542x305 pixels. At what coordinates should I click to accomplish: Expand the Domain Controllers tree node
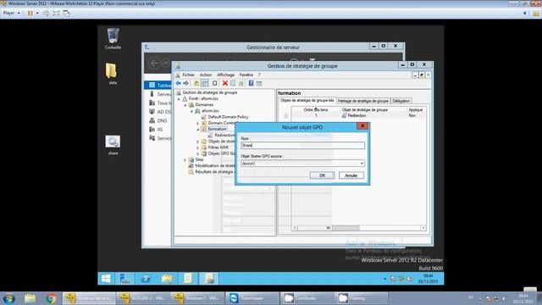pyautogui.click(x=197, y=123)
